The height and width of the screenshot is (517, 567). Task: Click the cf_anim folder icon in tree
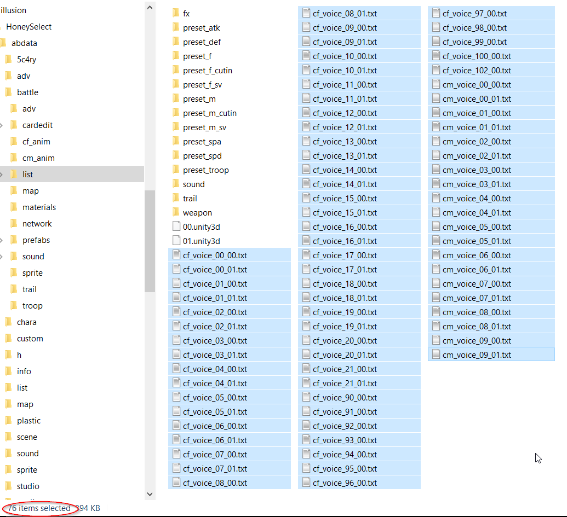(14, 142)
